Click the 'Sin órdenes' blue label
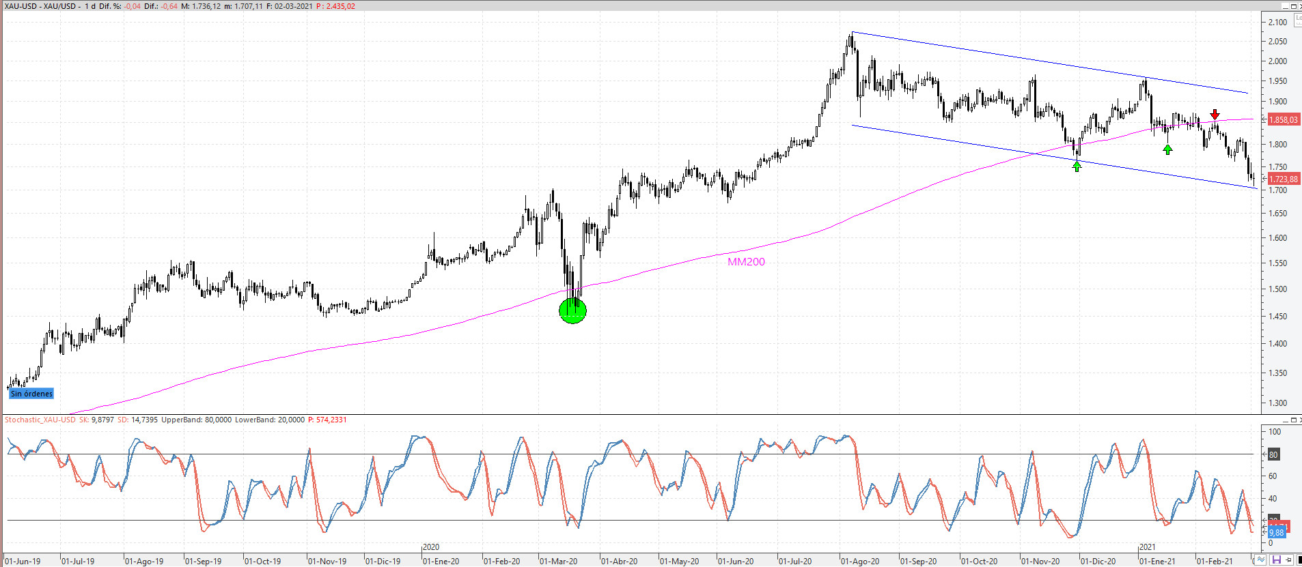 [x=31, y=394]
